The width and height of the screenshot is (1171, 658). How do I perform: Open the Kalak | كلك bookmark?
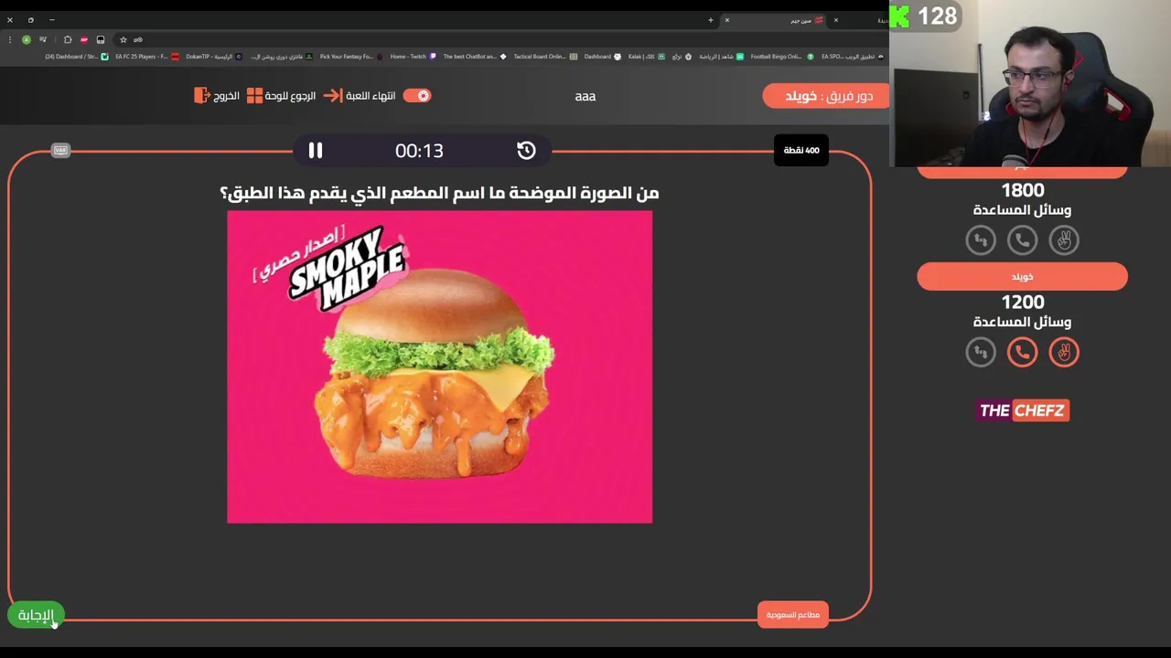click(x=647, y=57)
